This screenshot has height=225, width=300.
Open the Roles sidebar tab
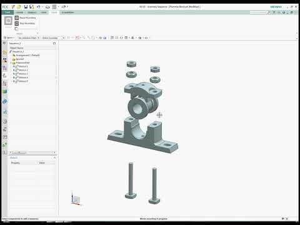(4, 145)
